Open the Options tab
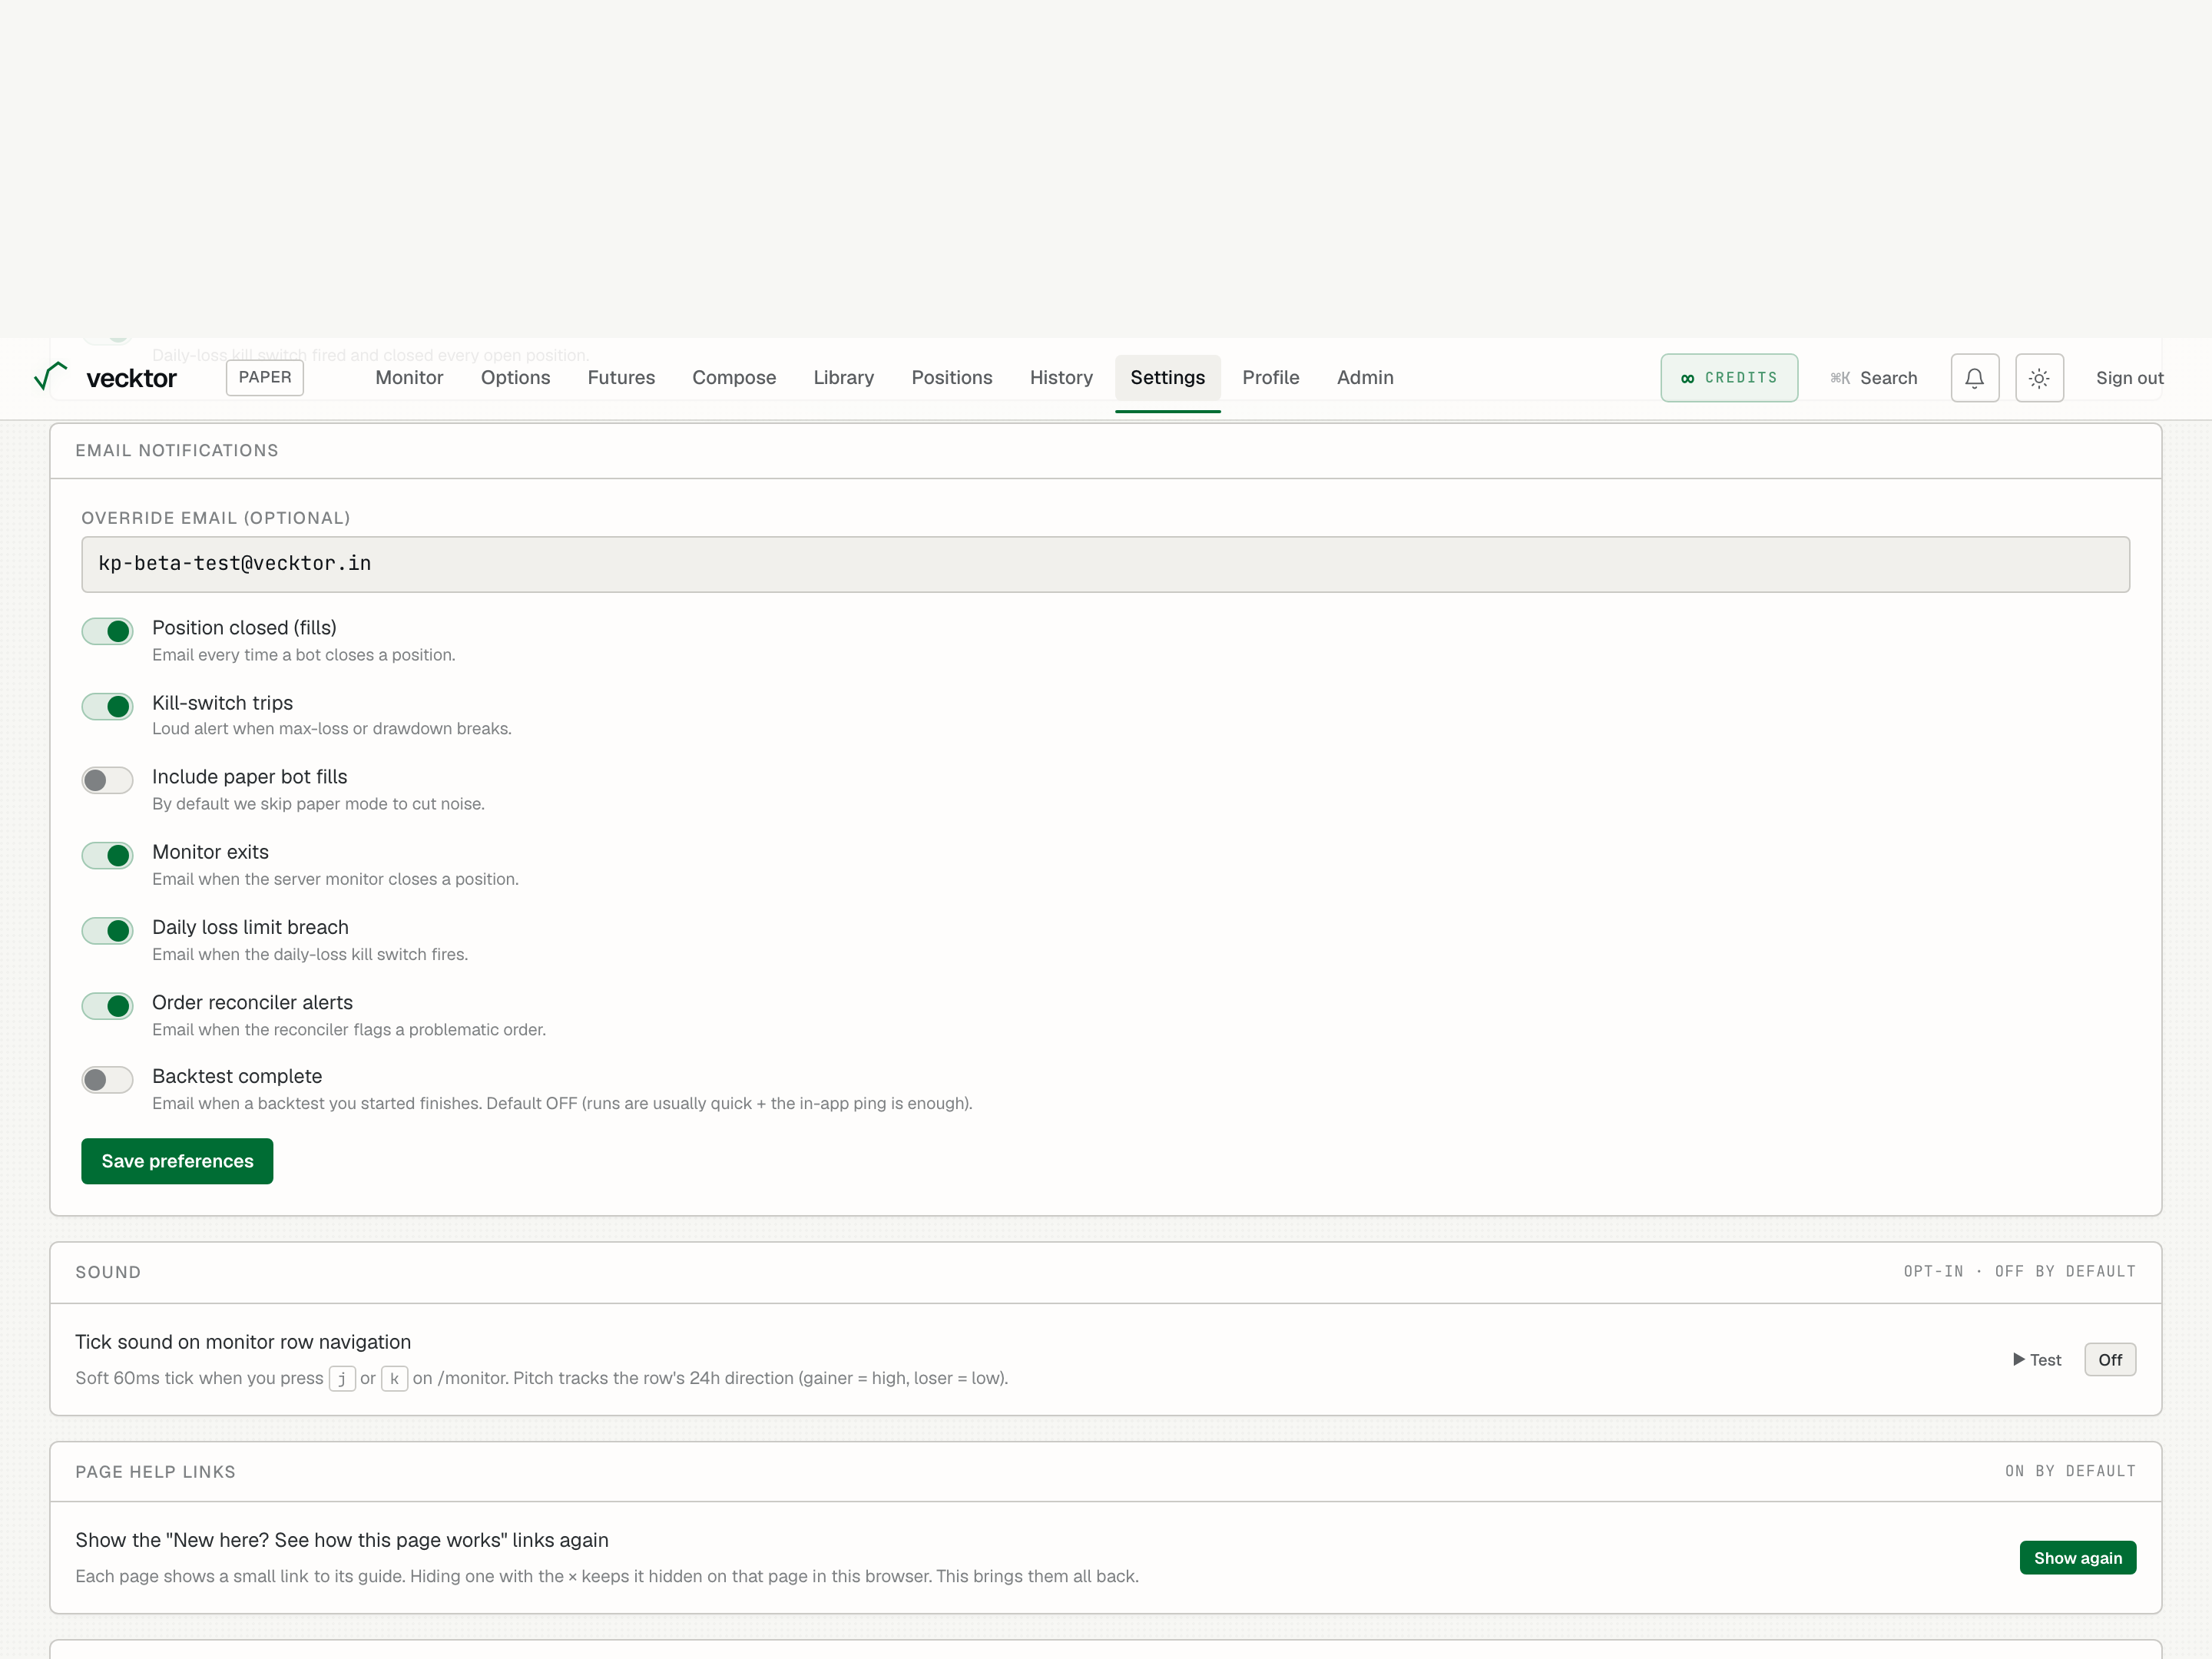 click(515, 378)
